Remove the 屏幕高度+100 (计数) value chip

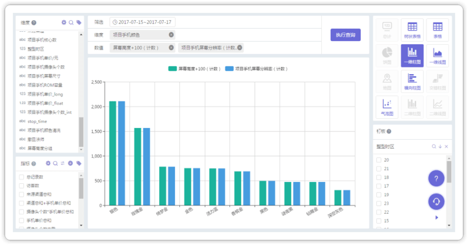click(172, 47)
